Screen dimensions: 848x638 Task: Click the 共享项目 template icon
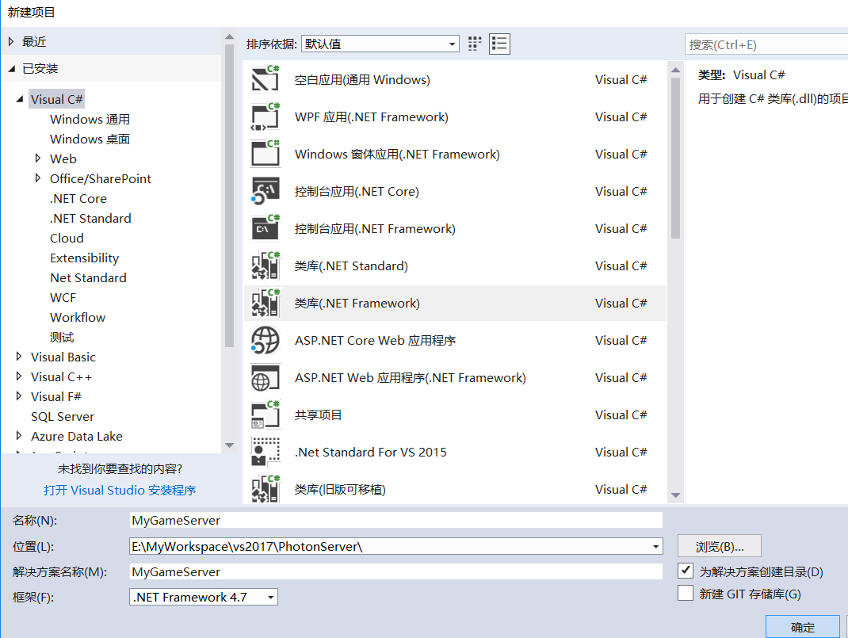coord(265,415)
